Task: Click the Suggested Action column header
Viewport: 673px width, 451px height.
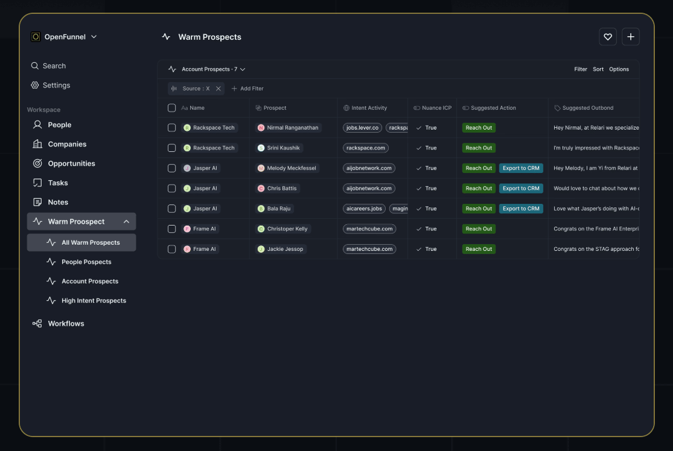Action: point(489,108)
